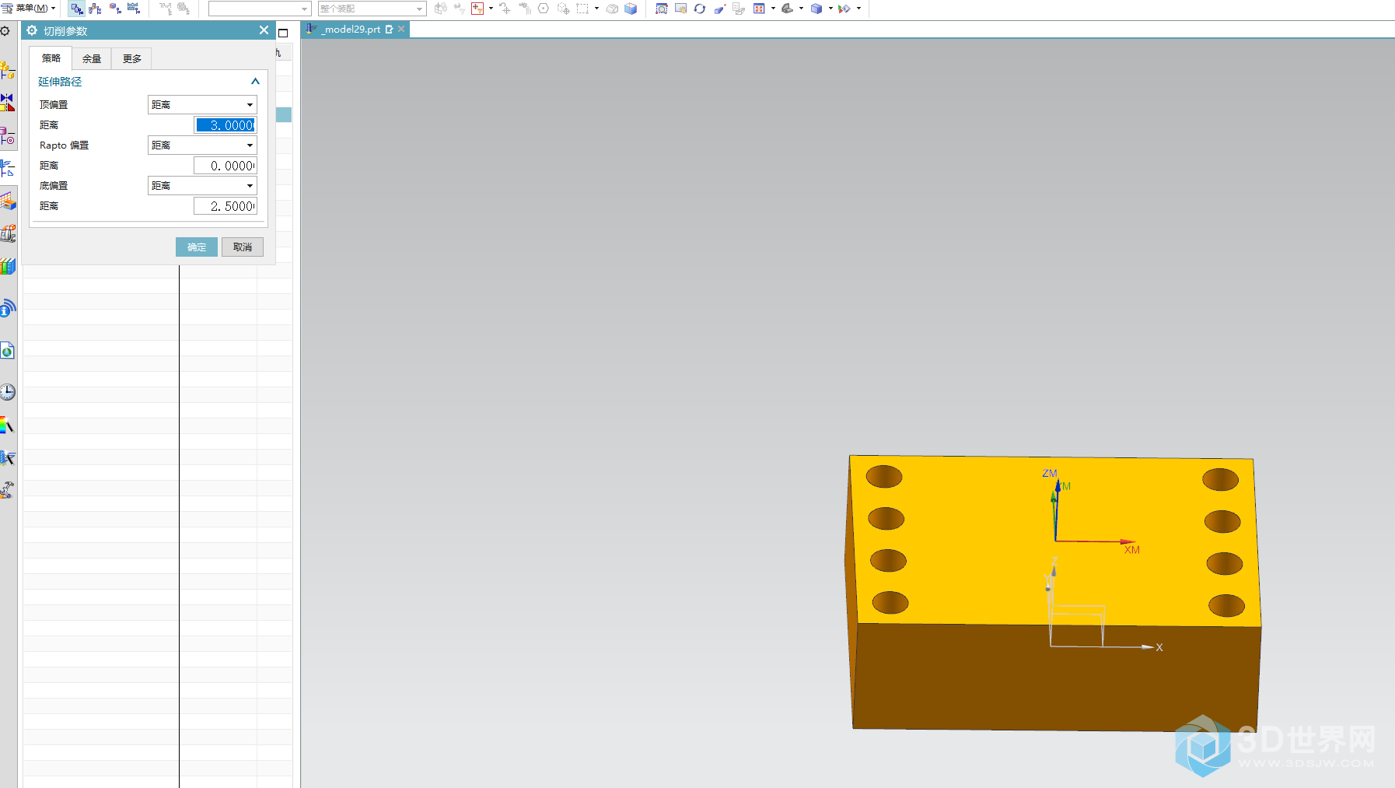Image resolution: width=1395 pixels, height=788 pixels.
Task: Click the shaded rendering style cube icon
Action: pyautogui.click(x=816, y=9)
